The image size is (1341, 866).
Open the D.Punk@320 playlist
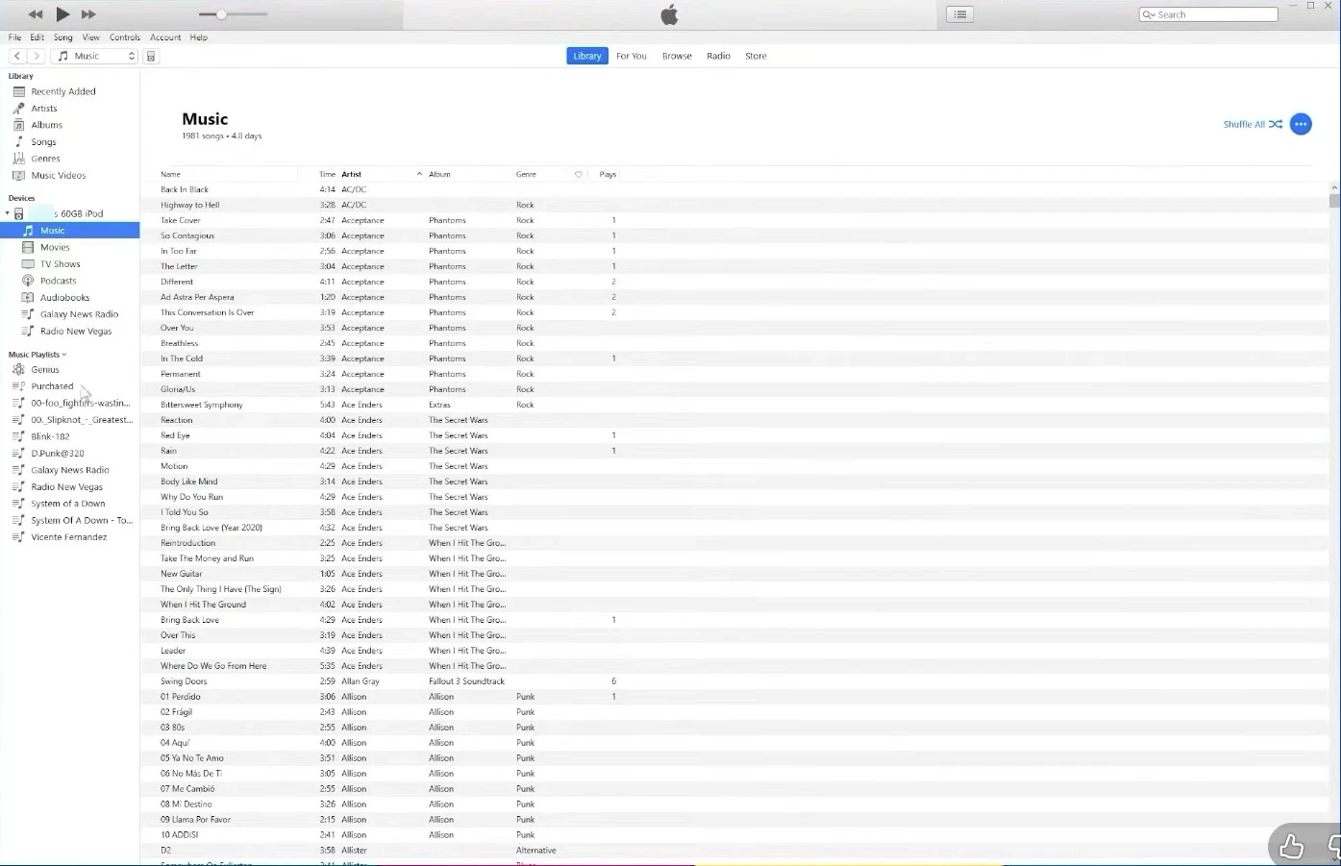pos(57,454)
